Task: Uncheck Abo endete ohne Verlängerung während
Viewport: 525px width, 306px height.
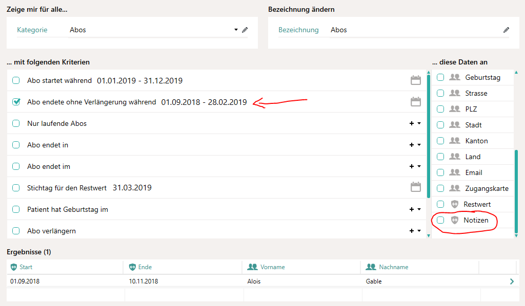Action: coord(16,101)
